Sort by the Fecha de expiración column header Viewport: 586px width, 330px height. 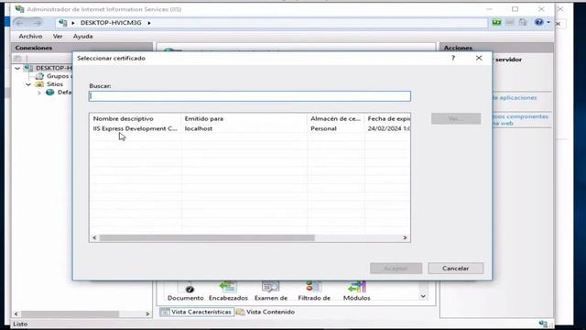click(388, 118)
